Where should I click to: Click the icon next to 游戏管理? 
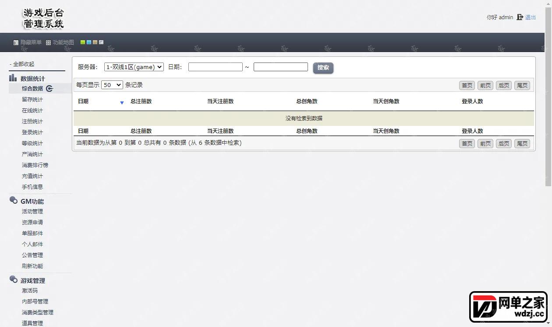click(13, 279)
